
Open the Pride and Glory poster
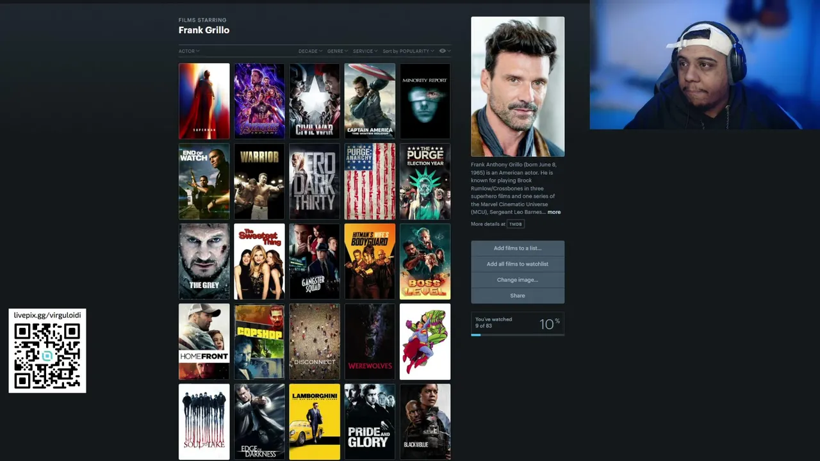(370, 422)
